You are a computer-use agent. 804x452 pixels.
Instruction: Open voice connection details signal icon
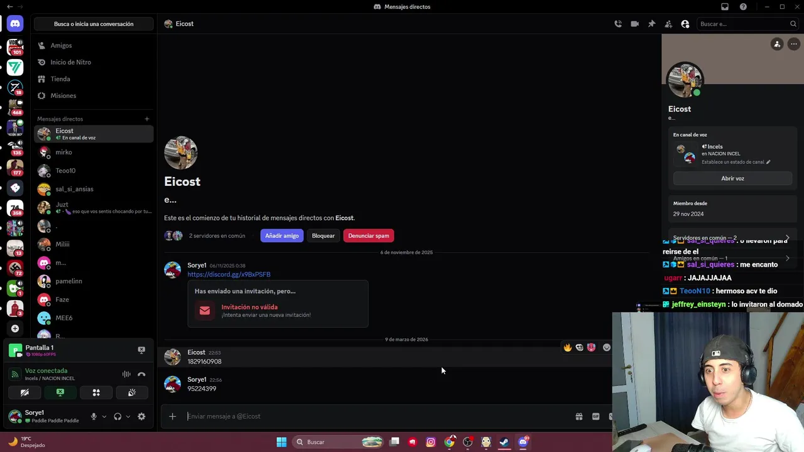point(15,374)
